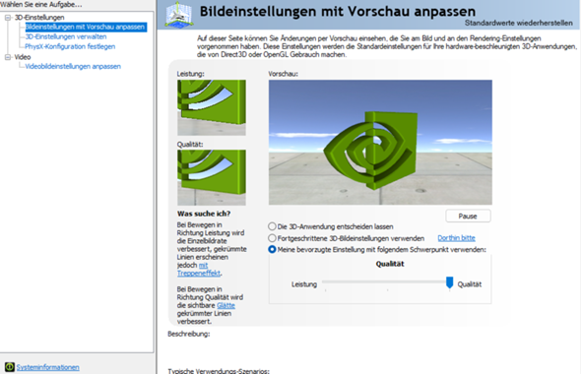Screen dimensions: 581x374
Task: Click 'Standardwerte wiederherstellen' link
Action: click(x=518, y=23)
